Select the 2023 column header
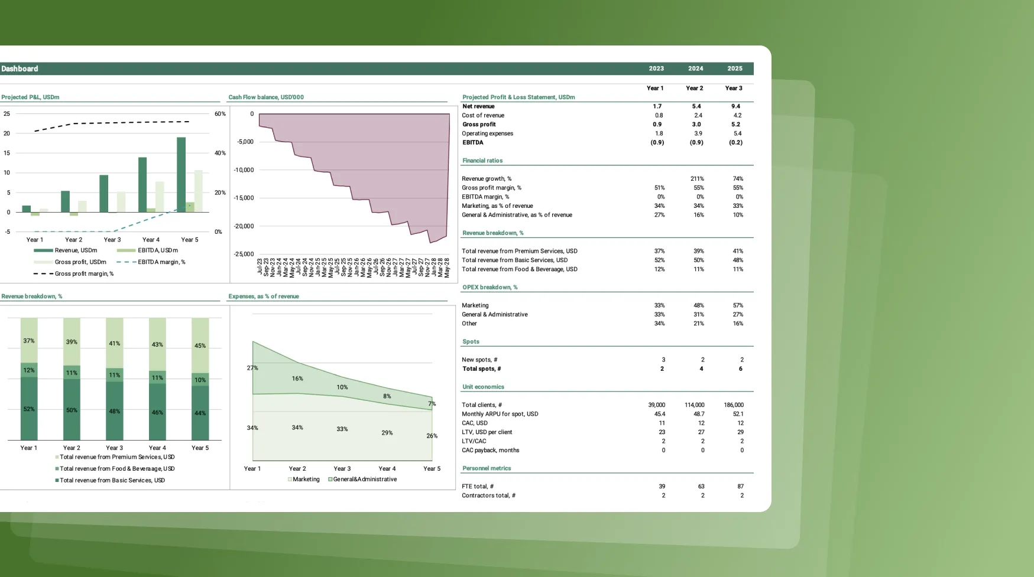The width and height of the screenshot is (1034, 577). (x=656, y=69)
